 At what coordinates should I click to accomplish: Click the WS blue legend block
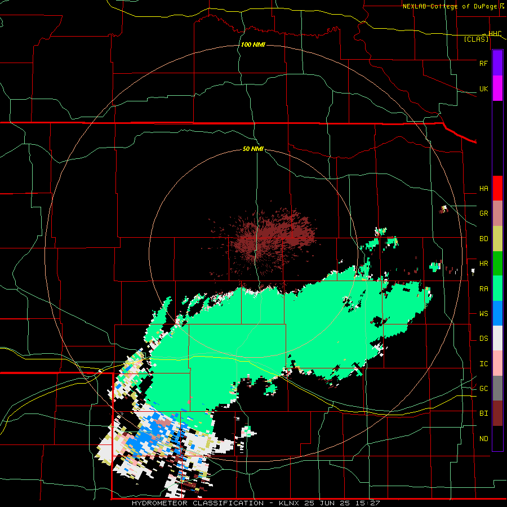(497, 313)
